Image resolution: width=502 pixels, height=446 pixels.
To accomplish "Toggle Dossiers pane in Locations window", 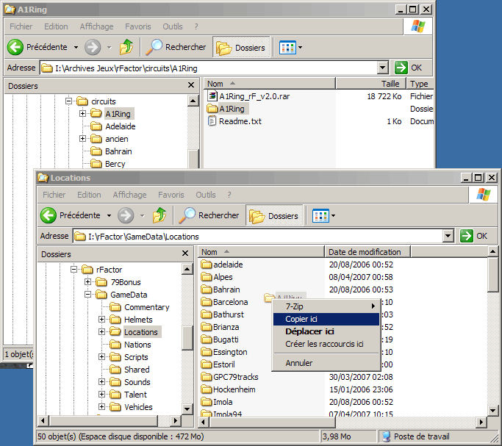I will click(x=274, y=215).
